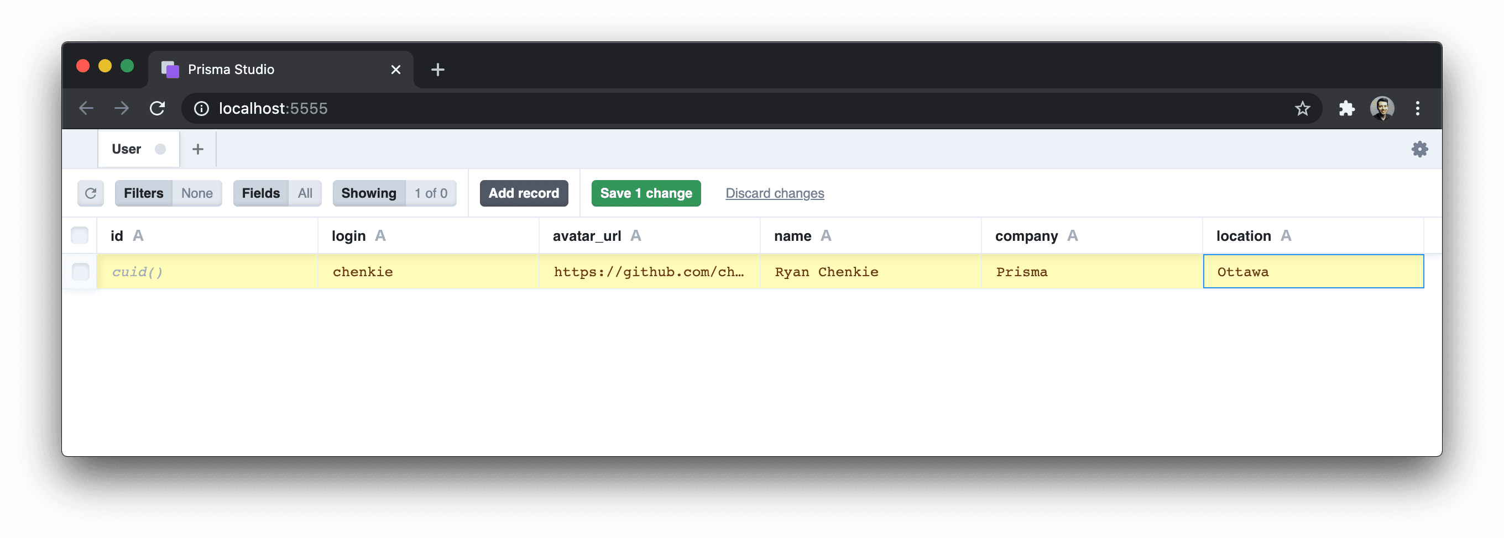Open a new model tab with plus
Viewport: 1504px width, 538px height.
click(x=198, y=149)
